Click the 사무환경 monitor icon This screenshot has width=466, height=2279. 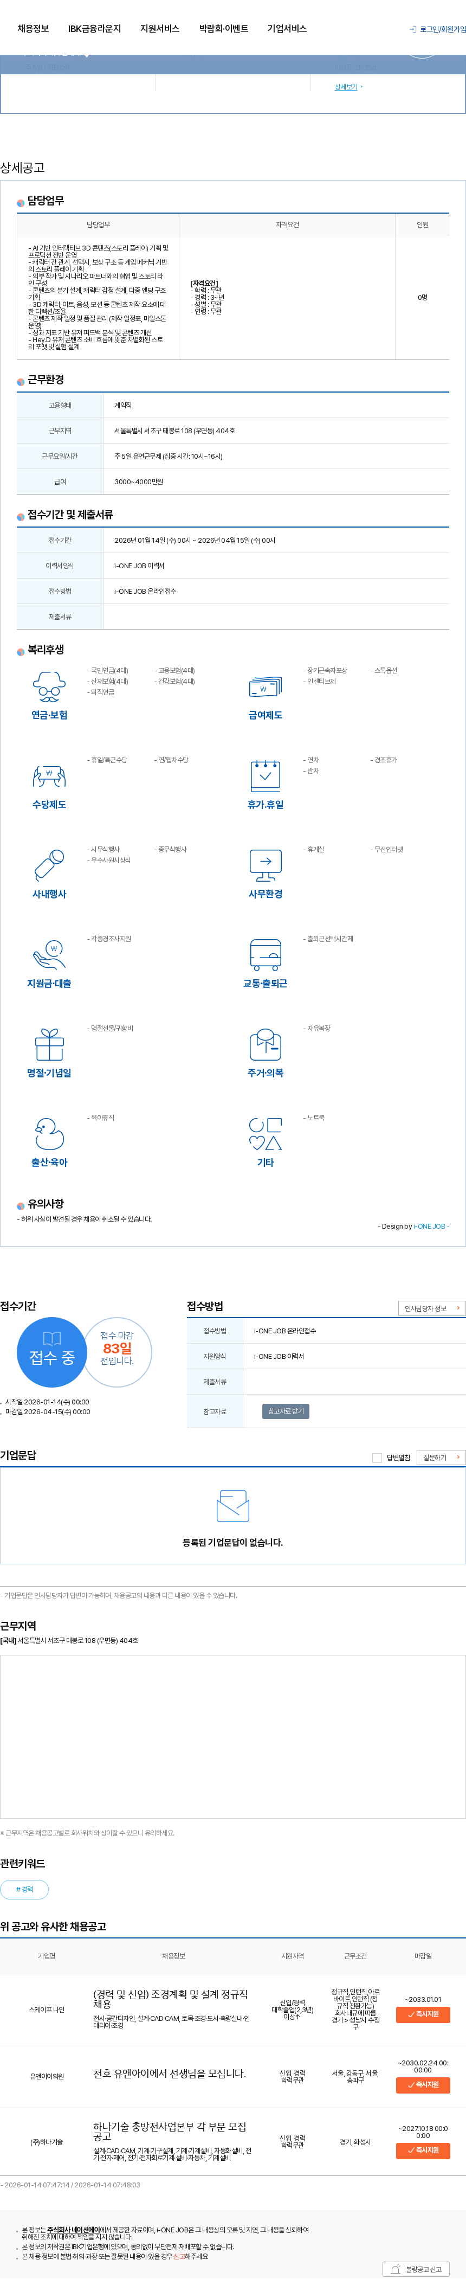[266, 865]
